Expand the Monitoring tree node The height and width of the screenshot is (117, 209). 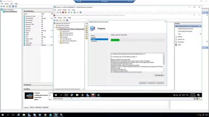tap(59, 43)
